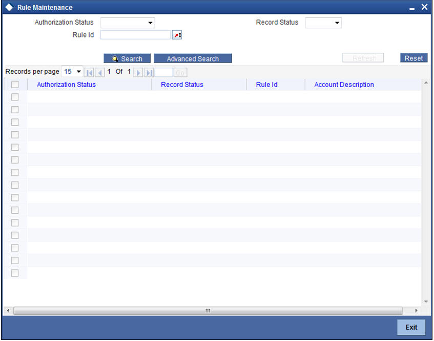The width and height of the screenshot is (434, 341).
Task: Click the Refresh button
Action: (x=363, y=58)
